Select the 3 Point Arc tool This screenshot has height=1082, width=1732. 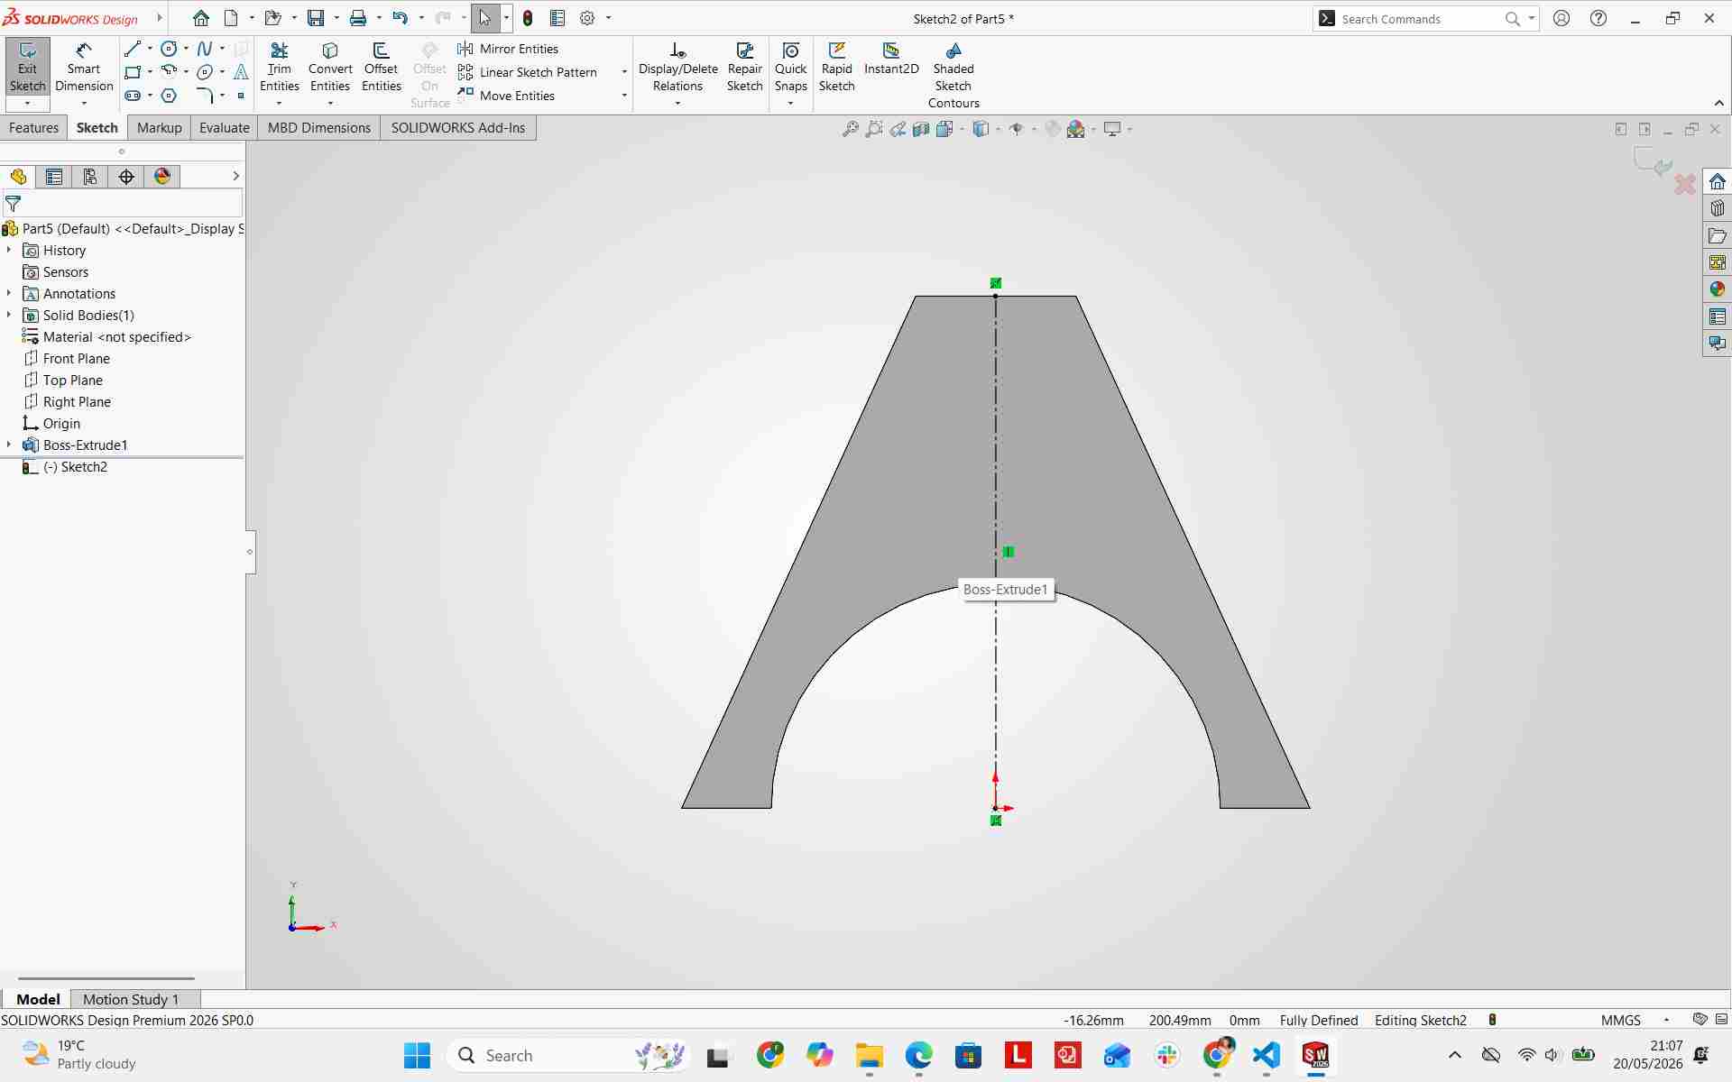(169, 72)
